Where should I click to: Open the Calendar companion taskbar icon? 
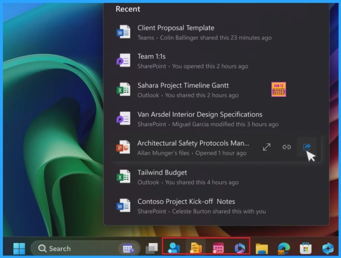click(218, 248)
